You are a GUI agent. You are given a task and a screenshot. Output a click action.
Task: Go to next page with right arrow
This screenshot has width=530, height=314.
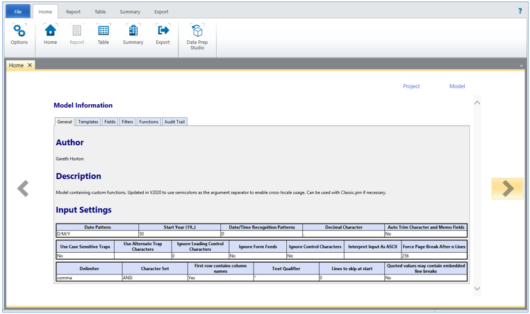507,188
